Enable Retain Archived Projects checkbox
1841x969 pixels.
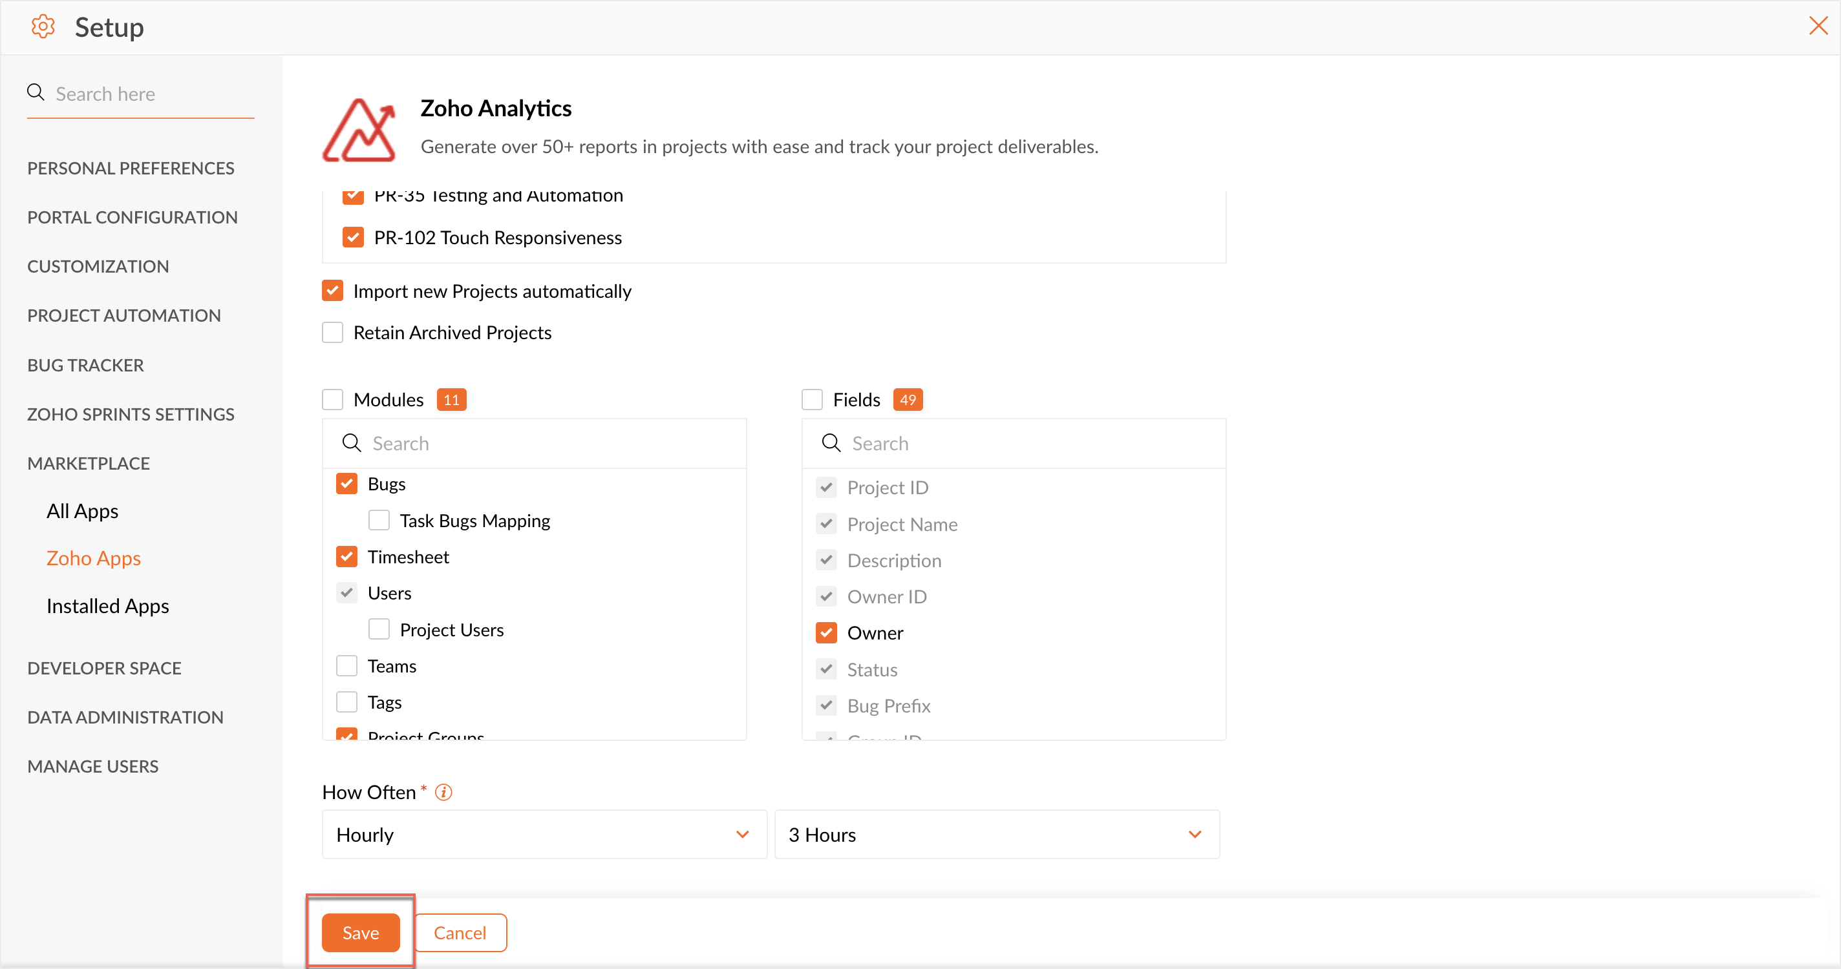[332, 333]
